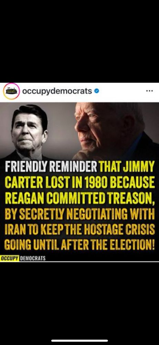Click the white home indicator bar
Screen dimensions: 159x345
tap(79, 341)
